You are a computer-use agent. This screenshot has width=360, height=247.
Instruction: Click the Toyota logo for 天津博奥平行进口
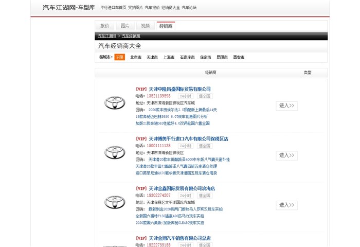pyautogui.click(x=115, y=152)
